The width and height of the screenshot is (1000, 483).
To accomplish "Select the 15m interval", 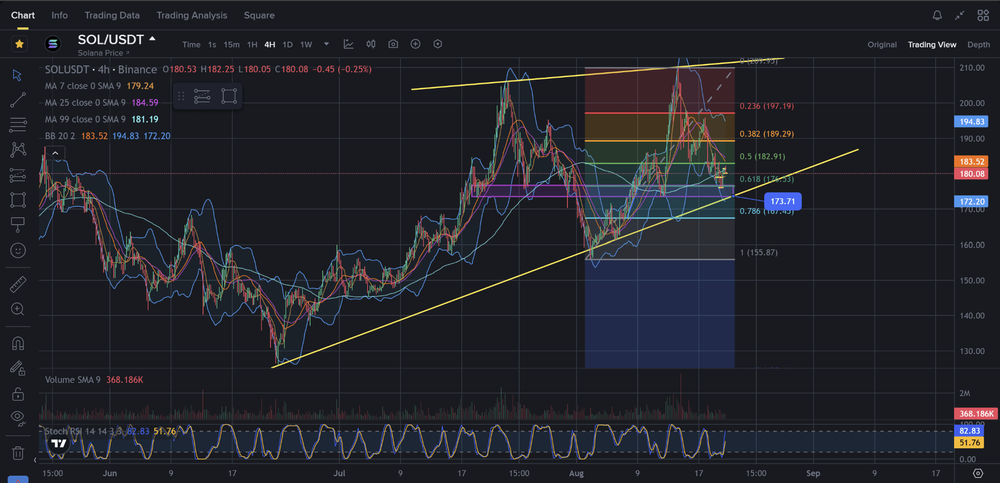I will point(231,44).
